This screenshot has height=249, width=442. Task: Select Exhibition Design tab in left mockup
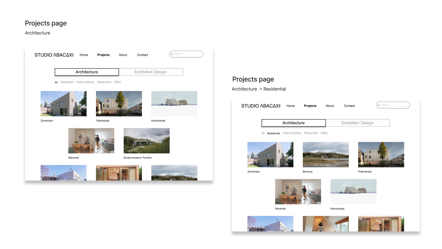tap(151, 72)
